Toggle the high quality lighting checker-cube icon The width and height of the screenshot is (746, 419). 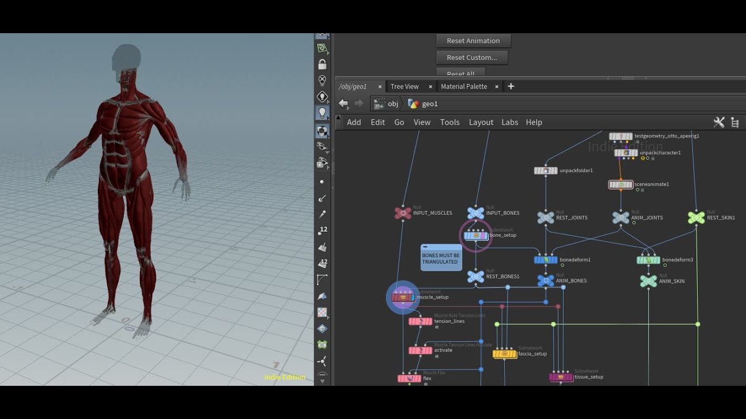coord(322,130)
